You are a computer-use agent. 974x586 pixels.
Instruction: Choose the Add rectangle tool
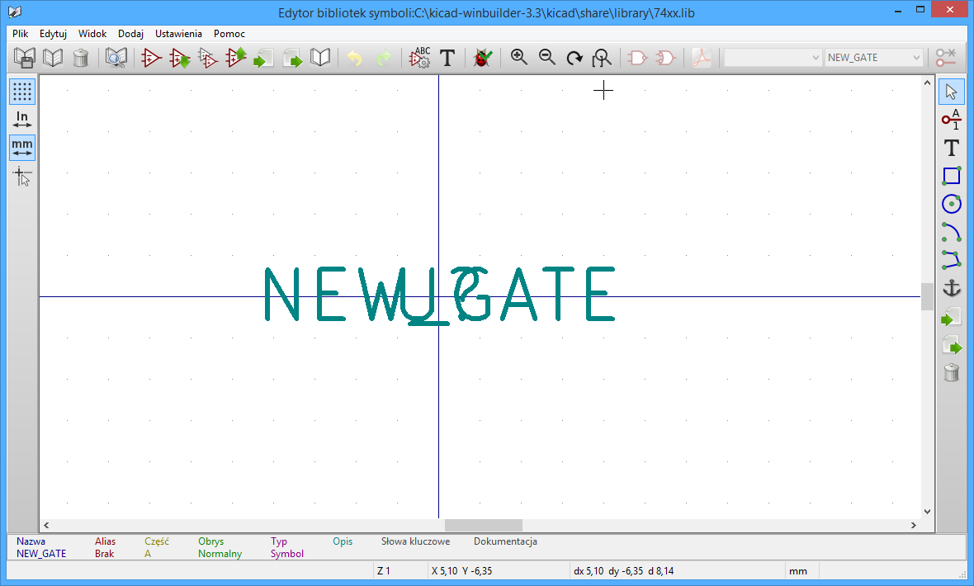[x=952, y=175]
